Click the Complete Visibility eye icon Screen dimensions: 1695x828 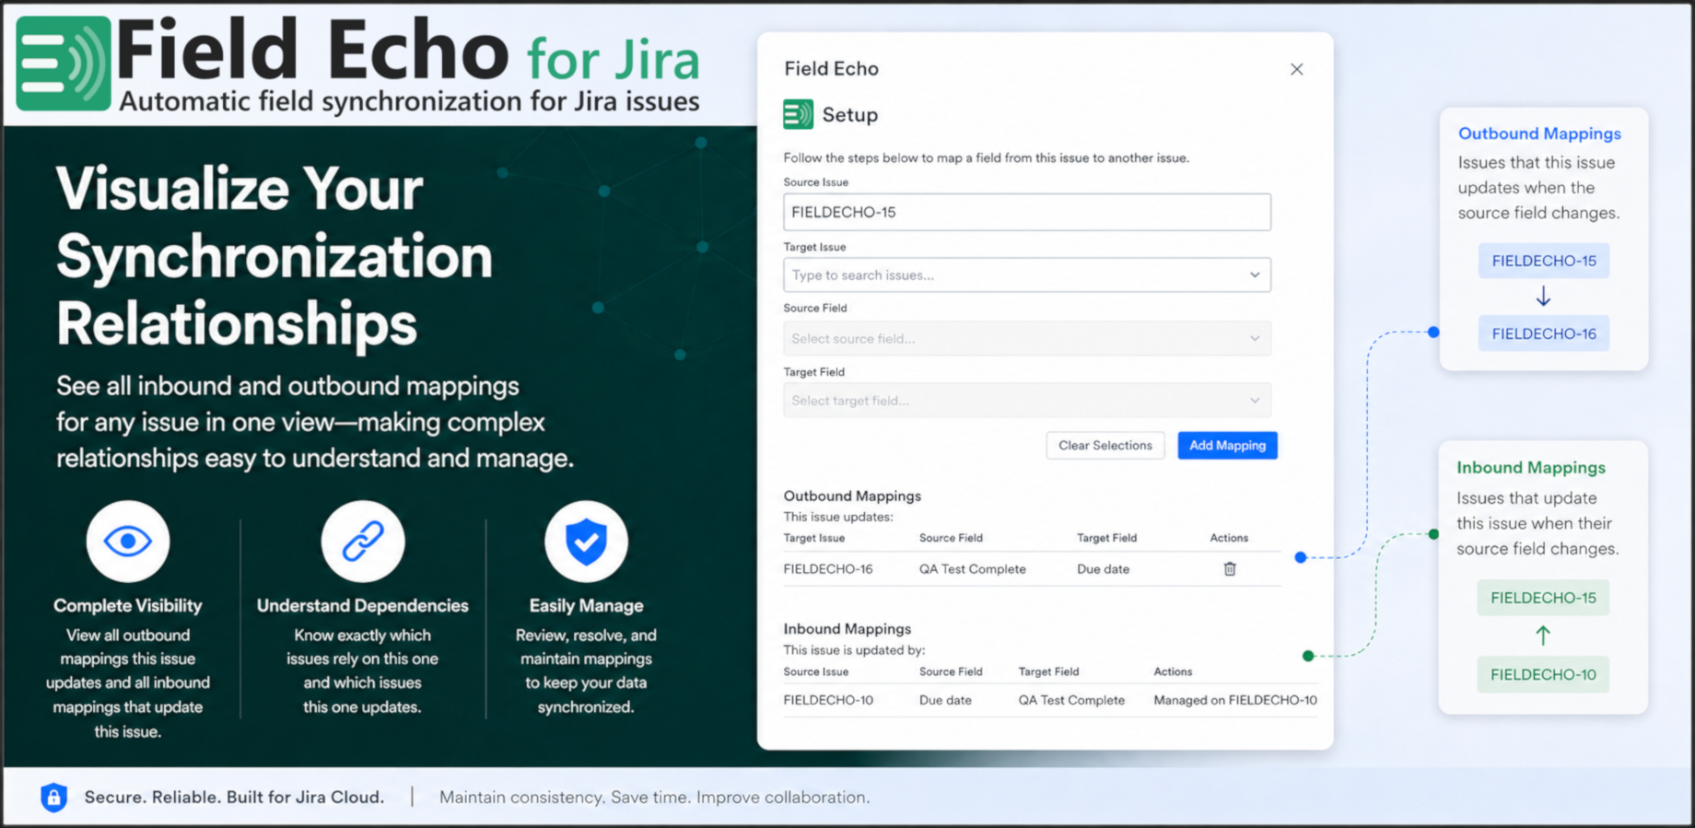click(128, 541)
